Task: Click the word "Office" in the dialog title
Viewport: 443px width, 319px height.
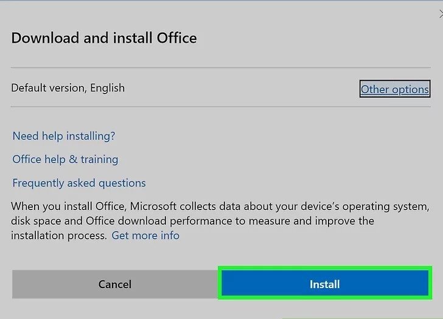Action: pyautogui.click(x=176, y=38)
